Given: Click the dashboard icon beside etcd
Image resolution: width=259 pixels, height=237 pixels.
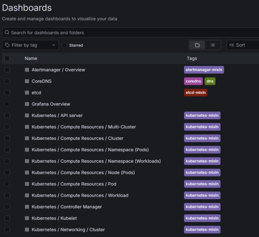Looking at the screenshot, I should pos(27,93).
